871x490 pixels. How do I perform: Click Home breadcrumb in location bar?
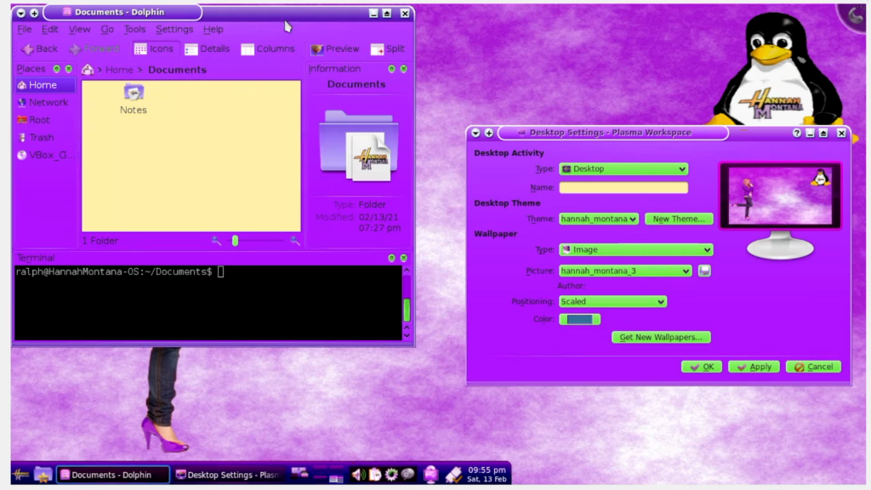click(x=119, y=70)
